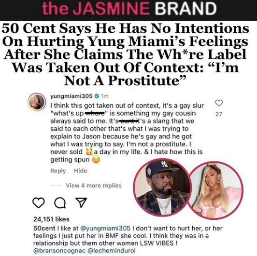Viewport: 257px width, 256px height.
Task: Click the yungmiami305 username
Action: (x=71, y=96)
